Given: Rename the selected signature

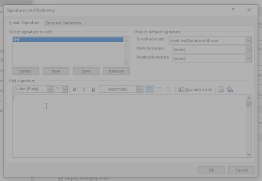Looking at the screenshot, I should [x=116, y=71].
